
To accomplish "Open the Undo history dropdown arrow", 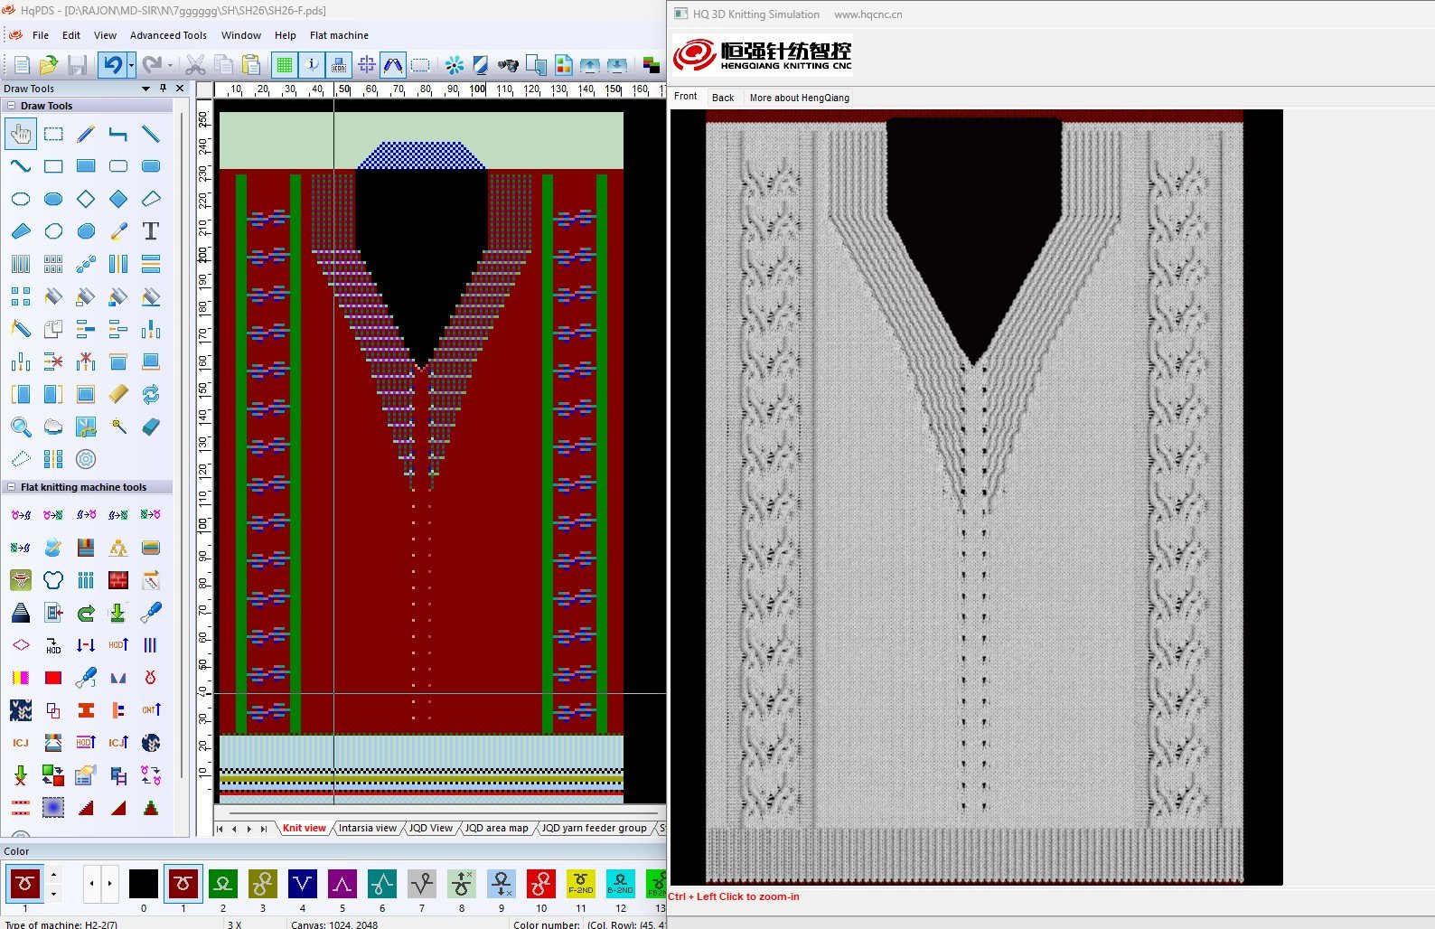I will coord(131,65).
